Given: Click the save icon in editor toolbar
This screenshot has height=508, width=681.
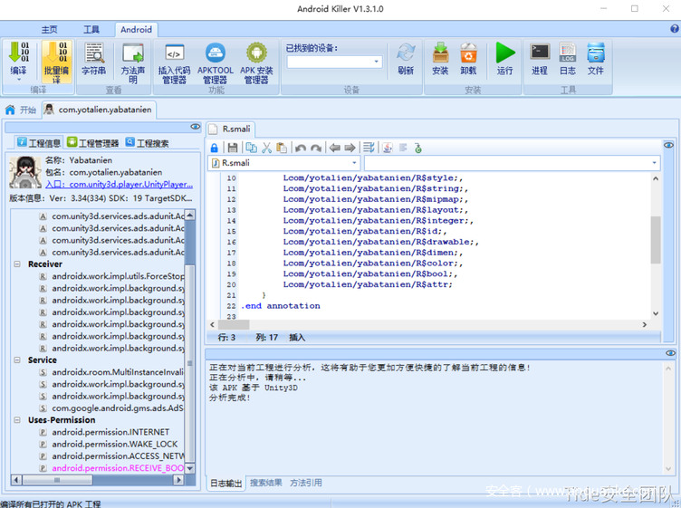Looking at the screenshot, I should tap(233, 148).
